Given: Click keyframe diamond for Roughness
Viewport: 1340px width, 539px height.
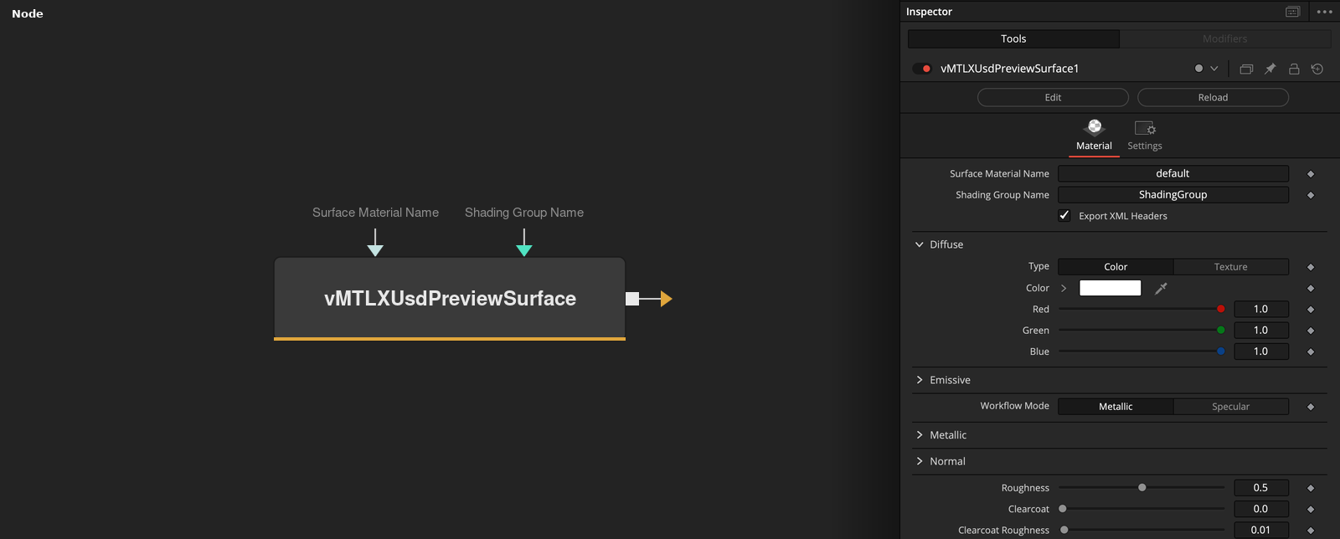Looking at the screenshot, I should click(x=1311, y=488).
